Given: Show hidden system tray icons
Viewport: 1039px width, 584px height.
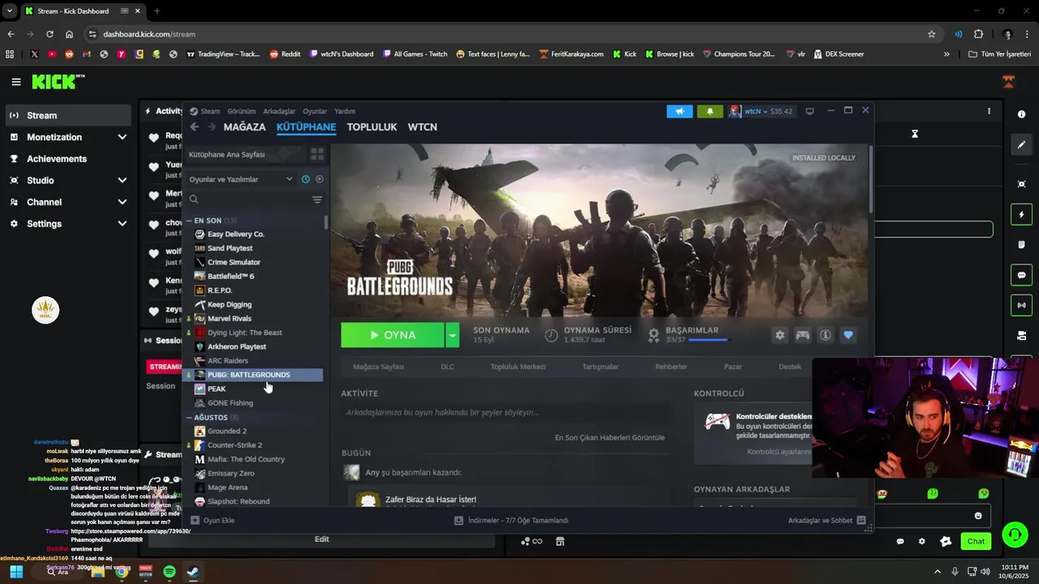Looking at the screenshot, I should point(938,572).
